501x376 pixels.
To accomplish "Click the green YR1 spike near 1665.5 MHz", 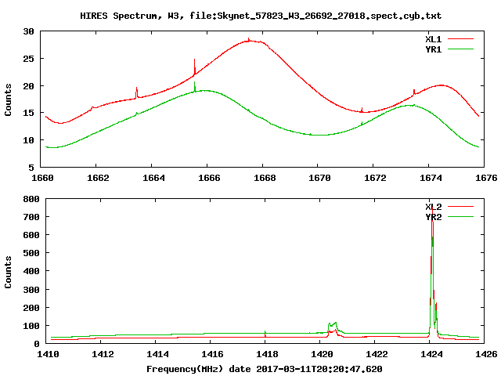I will click(x=195, y=86).
